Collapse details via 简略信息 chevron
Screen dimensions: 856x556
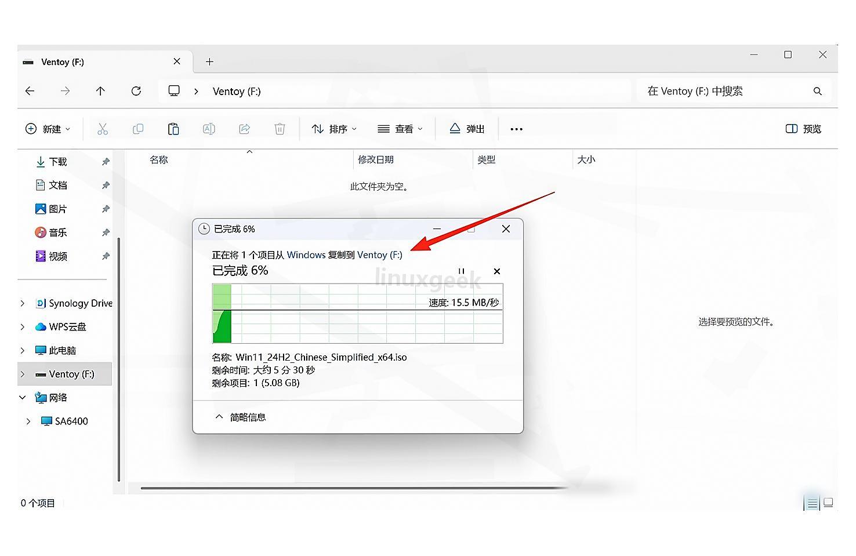click(219, 417)
